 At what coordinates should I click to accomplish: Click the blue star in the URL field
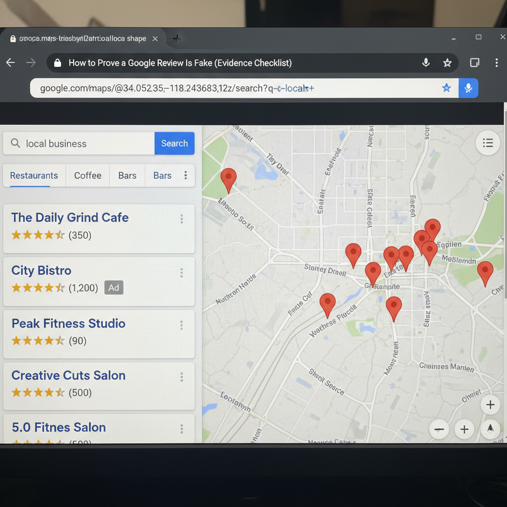coord(447,88)
